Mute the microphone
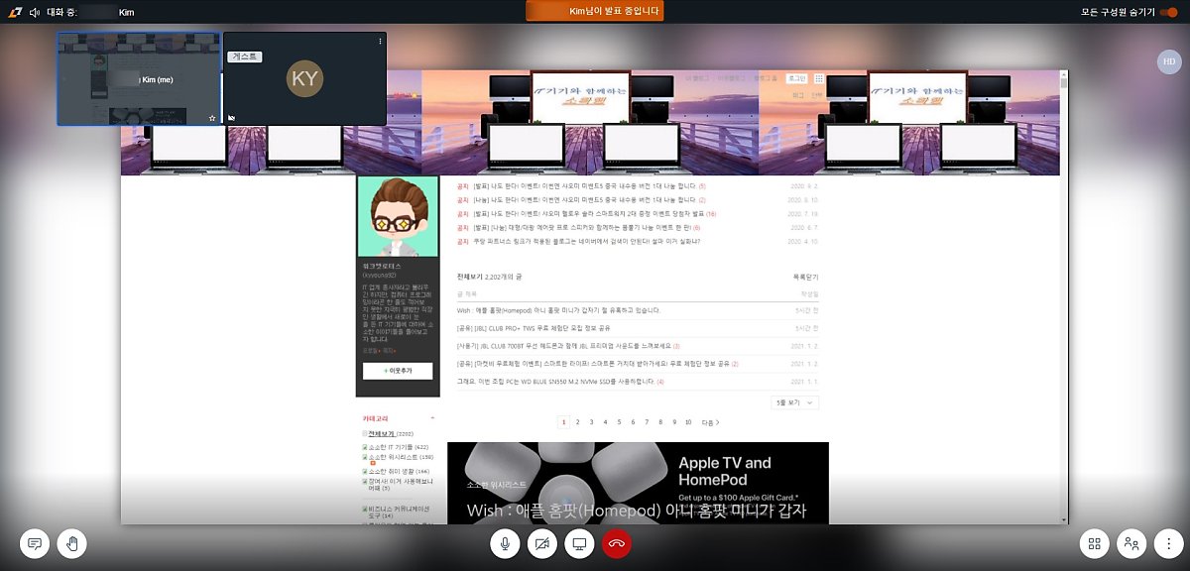 click(505, 543)
